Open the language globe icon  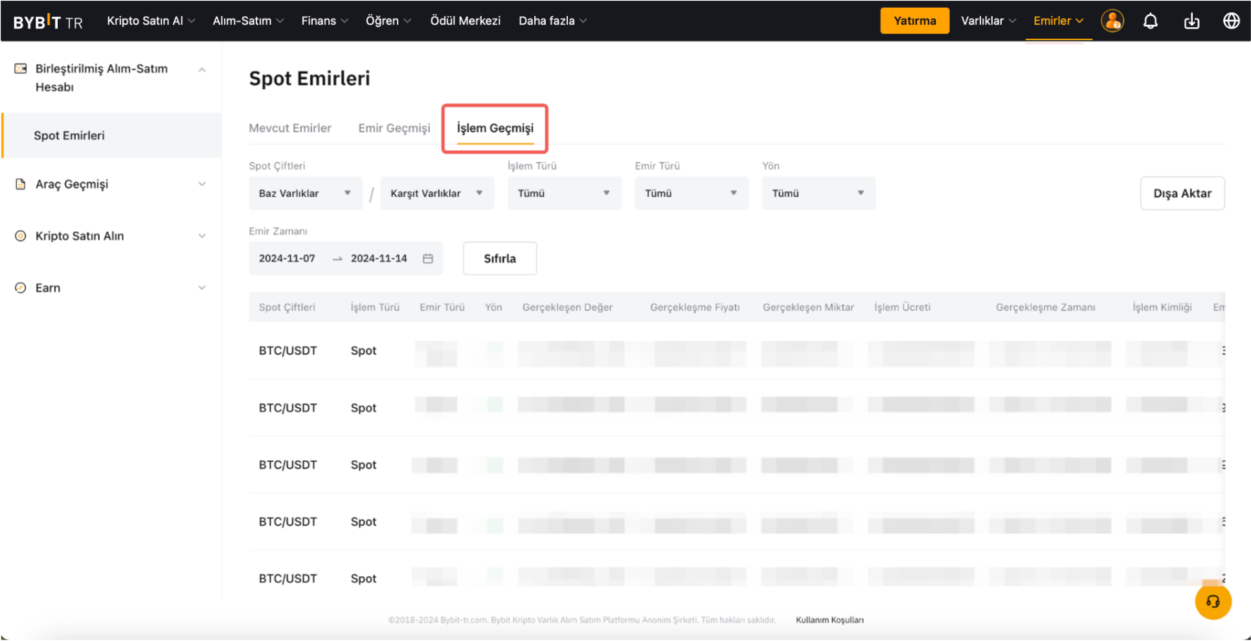(1231, 21)
